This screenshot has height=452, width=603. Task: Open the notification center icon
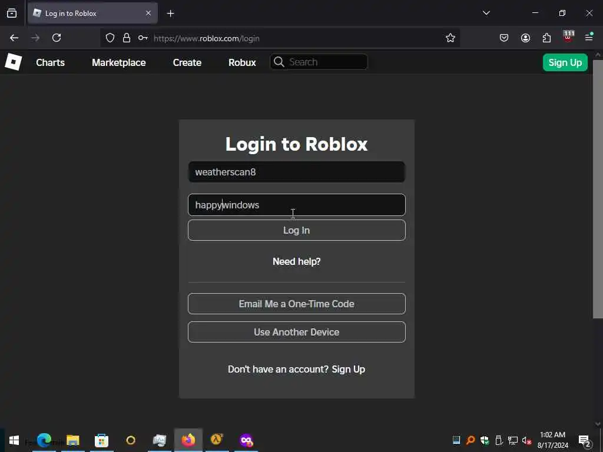pyautogui.click(x=584, y=441)
